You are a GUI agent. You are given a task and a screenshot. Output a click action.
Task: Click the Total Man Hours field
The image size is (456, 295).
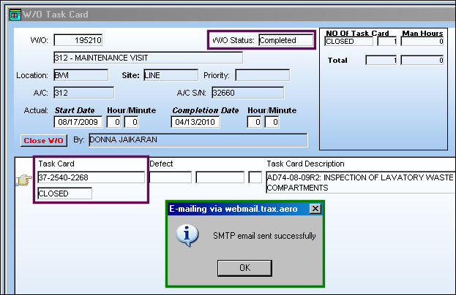[422, 60]
